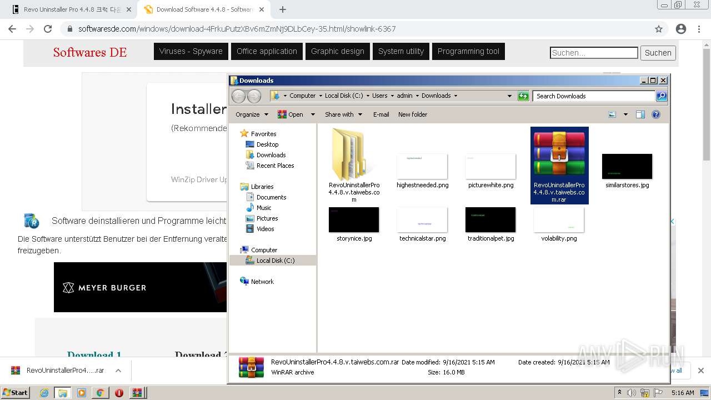This screenshot has height=400, width=711.
Task: Open Programming tool site menu
Action: click(x=468, y=51)
